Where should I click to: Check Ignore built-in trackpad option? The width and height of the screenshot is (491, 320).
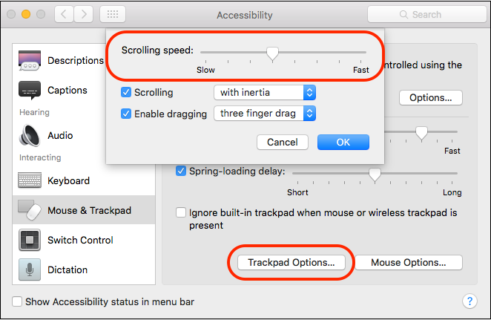[181, 212]
